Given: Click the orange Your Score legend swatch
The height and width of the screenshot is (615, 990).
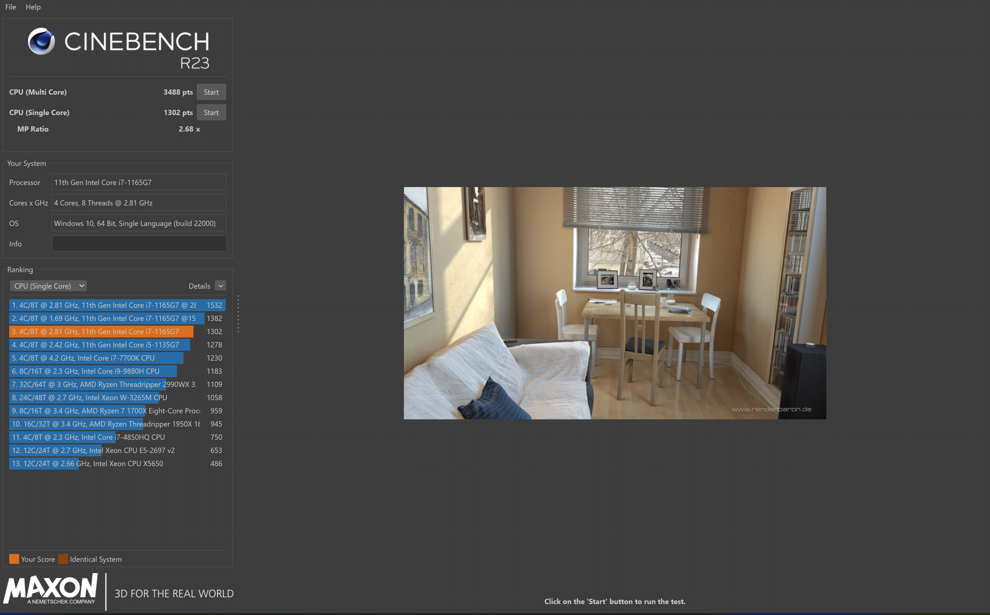Looking at the screenshot, I should [x=14, y=559].
